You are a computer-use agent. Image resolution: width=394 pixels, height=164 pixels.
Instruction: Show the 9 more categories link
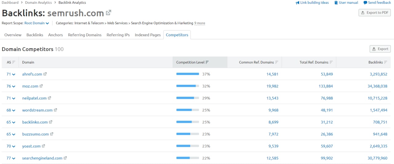coord(199,23)
